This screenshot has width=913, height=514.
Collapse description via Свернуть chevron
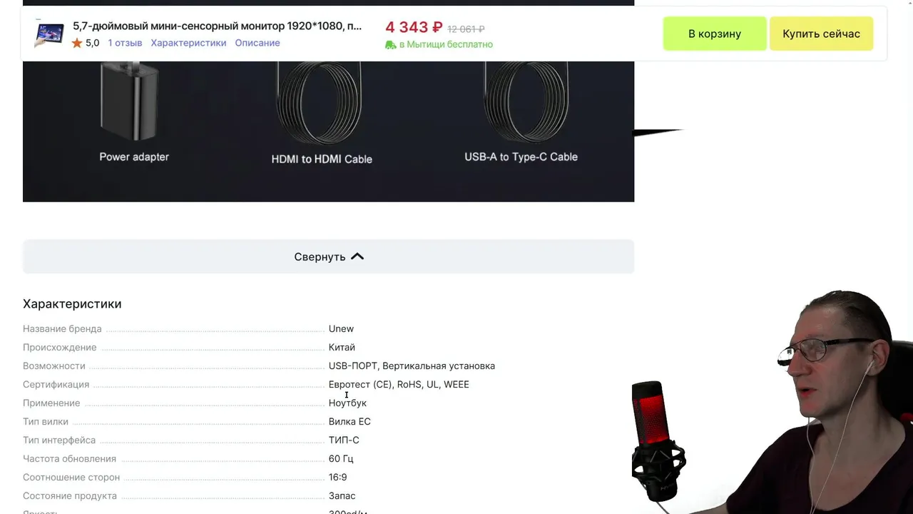pyautogui.click(x=357, y=256)
